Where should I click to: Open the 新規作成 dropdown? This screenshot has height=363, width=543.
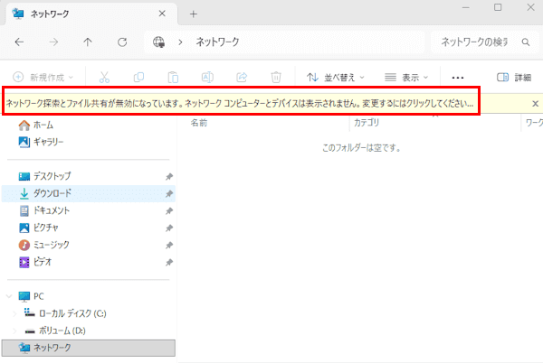[43, 77]
